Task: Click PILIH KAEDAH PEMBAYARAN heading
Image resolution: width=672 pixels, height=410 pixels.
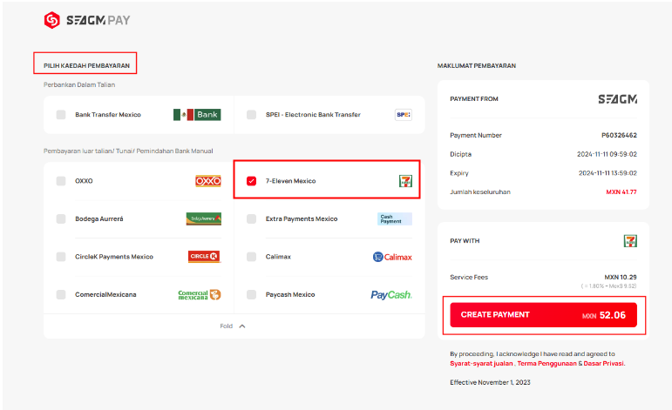Action: (x=86, y=65)
